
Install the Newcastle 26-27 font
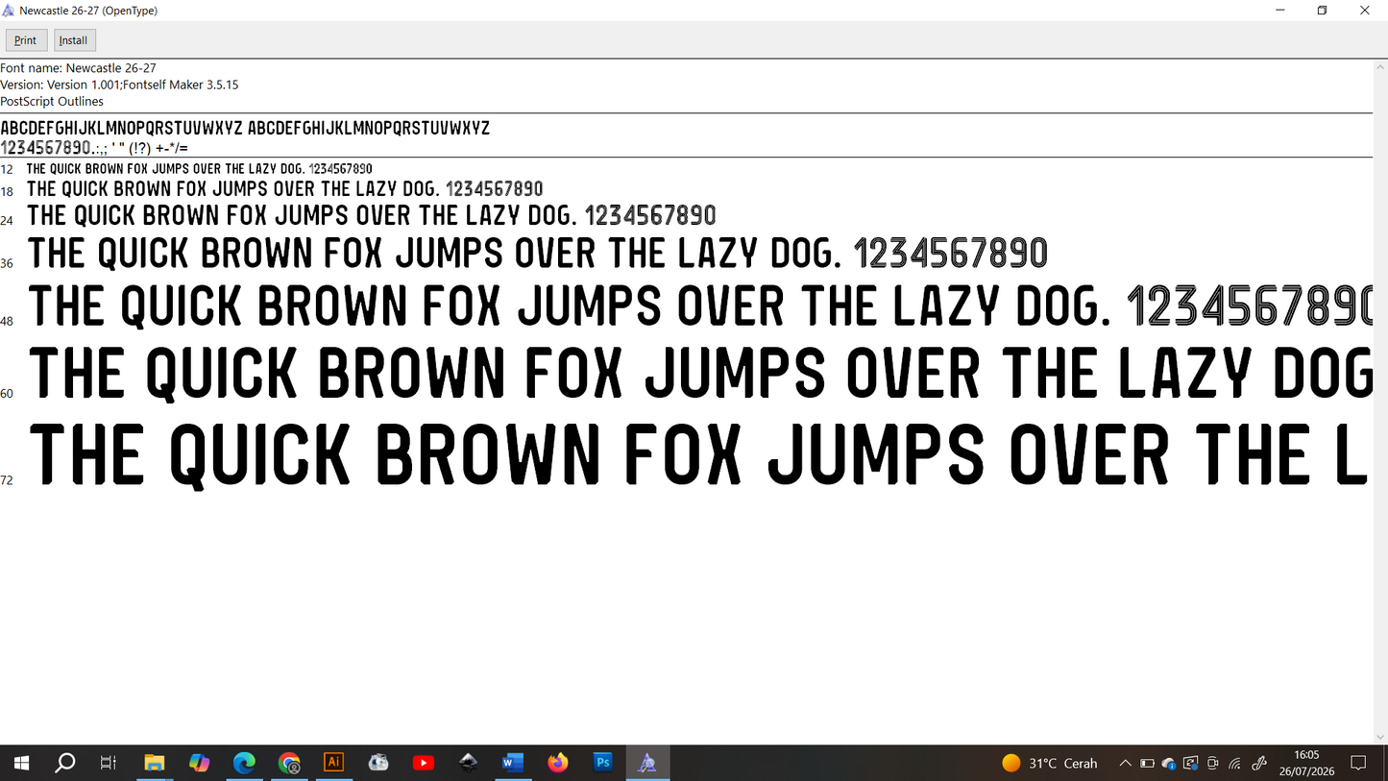point(73,40)
